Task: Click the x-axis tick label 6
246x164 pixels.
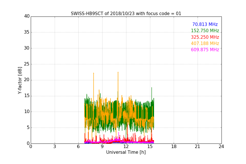Action: (78, 147)
